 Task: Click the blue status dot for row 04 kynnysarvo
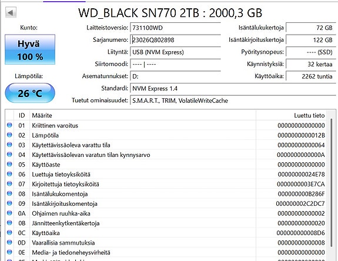9,155
